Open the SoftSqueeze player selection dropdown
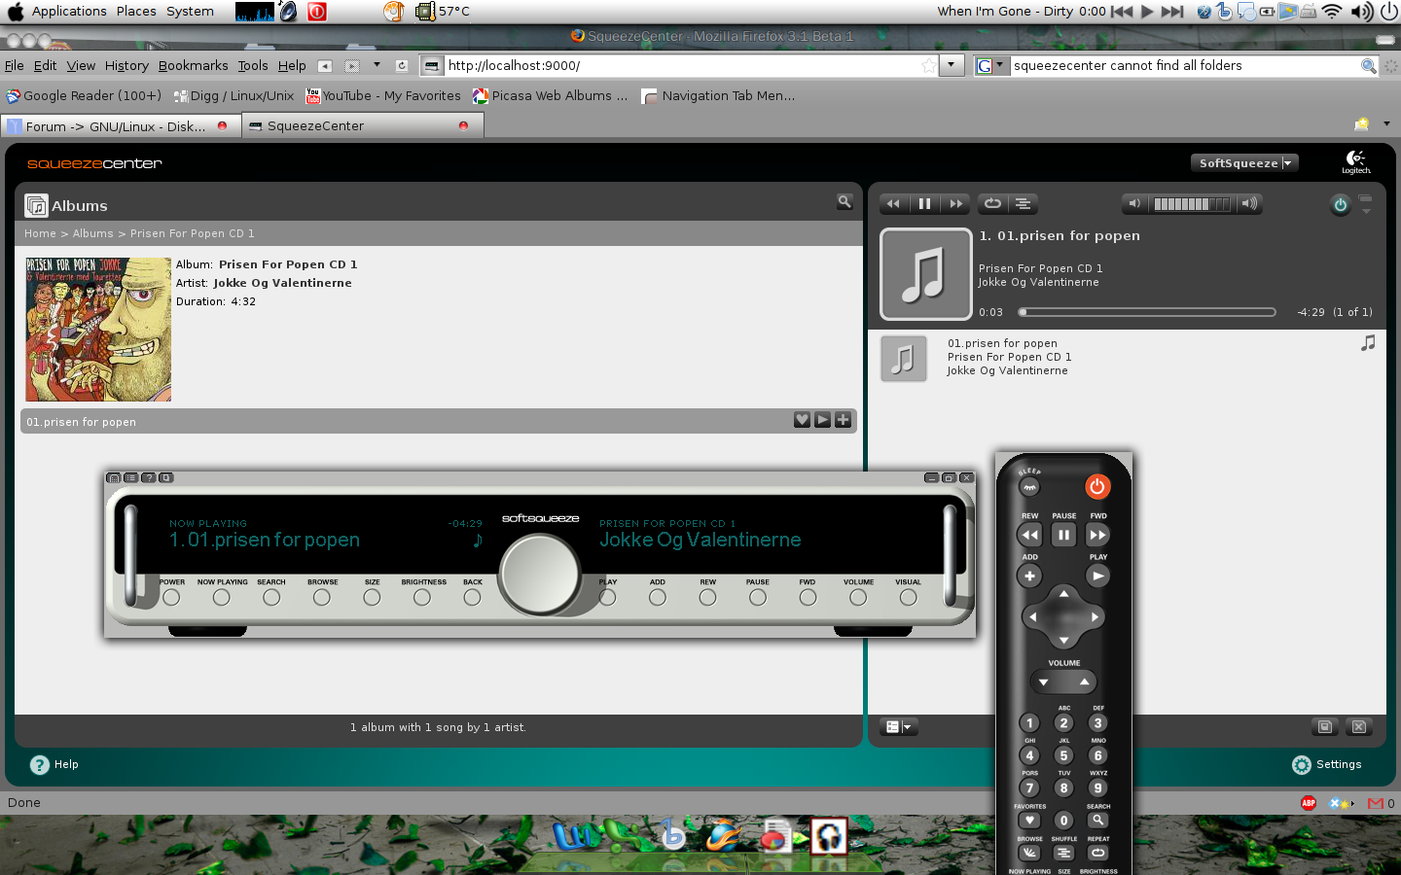Screen dimensions: 1401x875 pyautogui.click(x=1244, y=163)
